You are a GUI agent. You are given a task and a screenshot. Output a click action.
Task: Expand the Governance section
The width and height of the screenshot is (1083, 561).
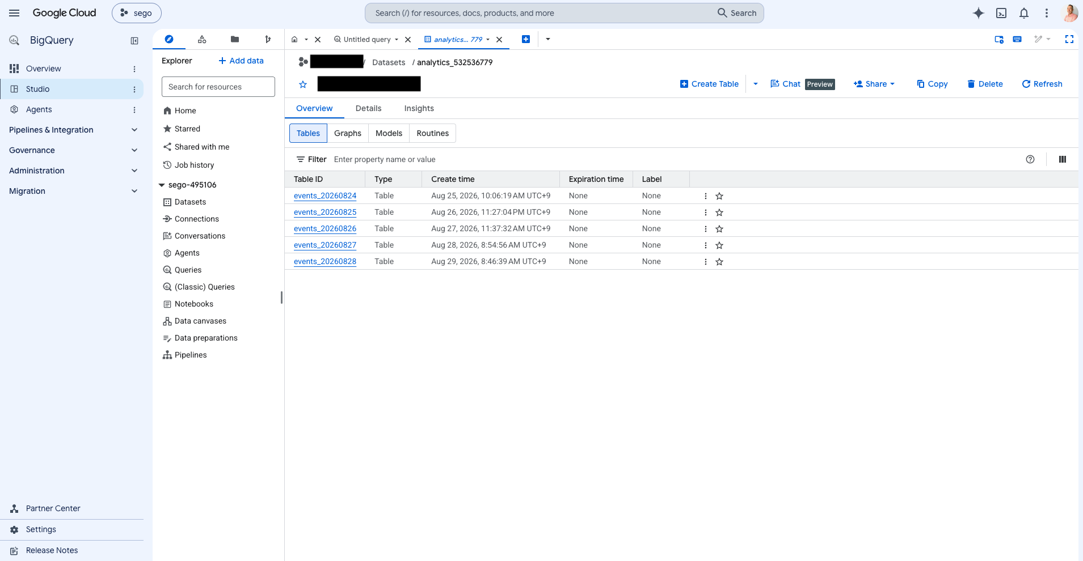134,150
